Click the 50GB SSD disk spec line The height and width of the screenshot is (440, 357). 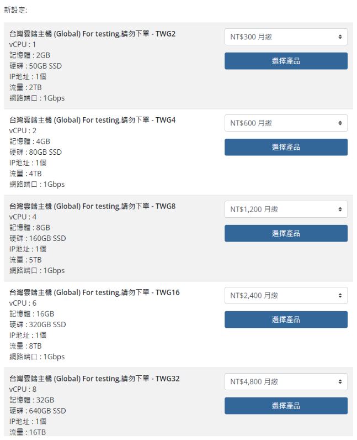(35, 66)
